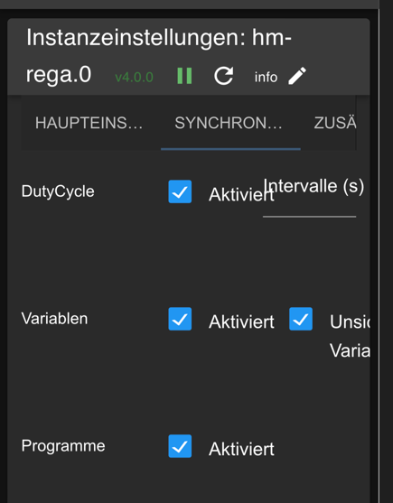This screenshot has width=393, height=503.
Task: Select the DutyCycle row label
Action: pyautogui.click(x=58, y=191)
